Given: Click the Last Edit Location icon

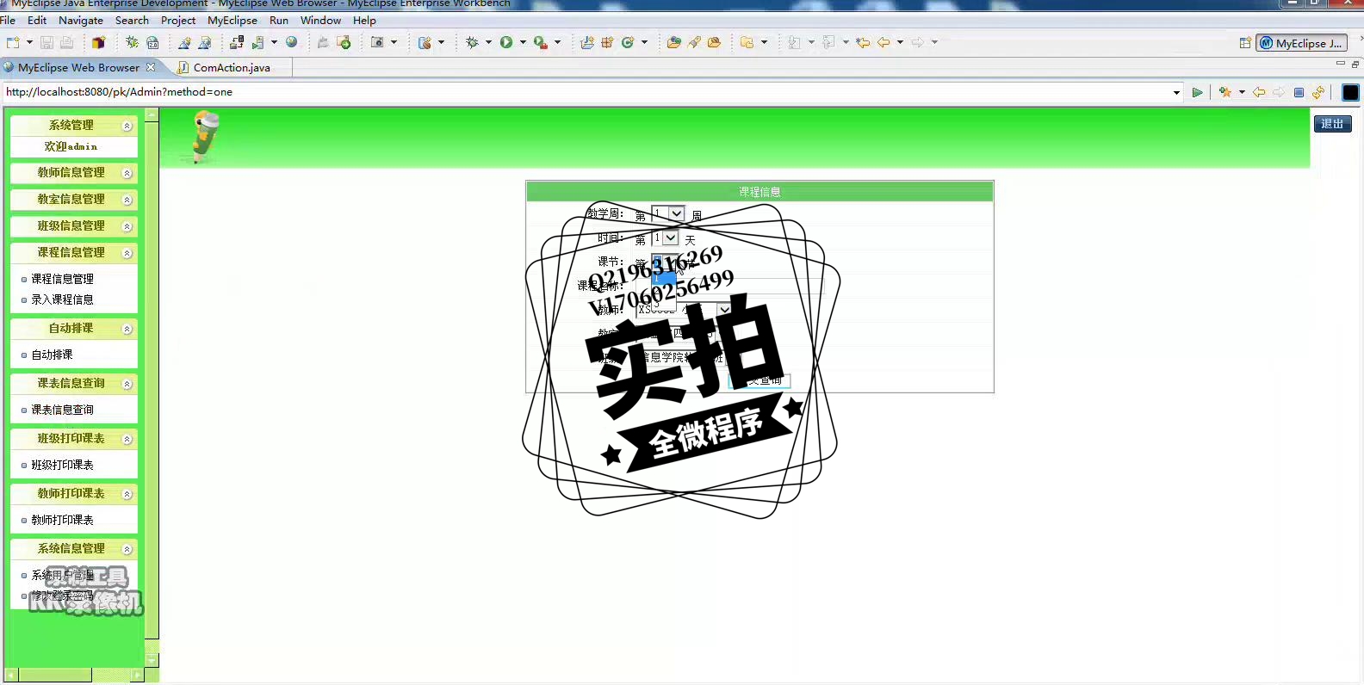Looking at the screenshot, I should tap(863, 42).
